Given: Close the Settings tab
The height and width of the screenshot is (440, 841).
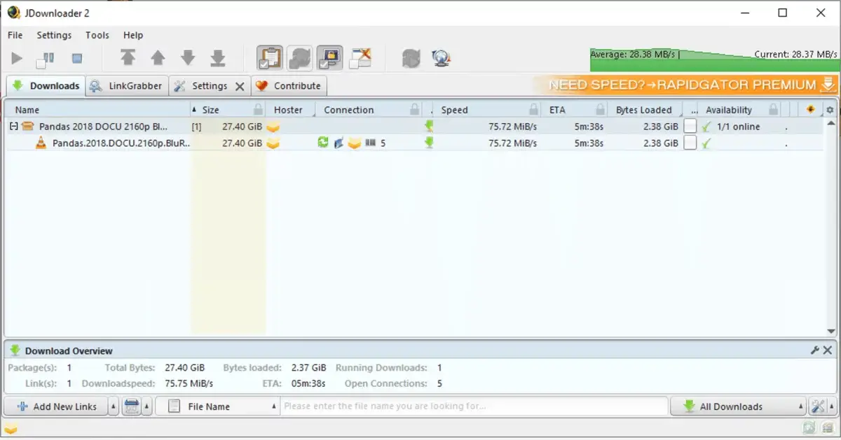Looking at the screenshot, I should click(x=240, y=87).
